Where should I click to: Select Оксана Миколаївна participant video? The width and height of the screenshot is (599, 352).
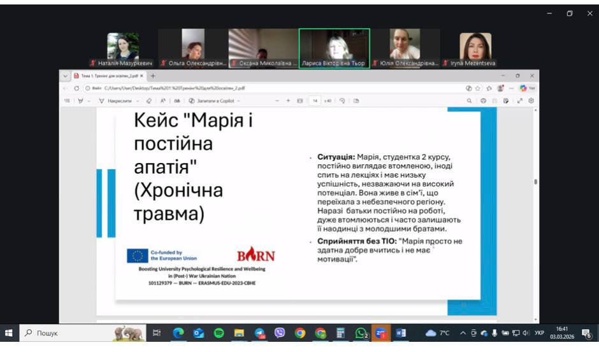tap(263, 48)
